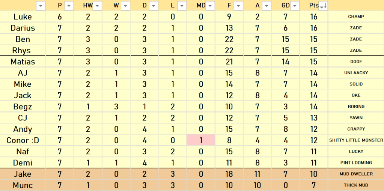Select Munc's name cell in the last row
384x191 pixels.
click(23, 185)
